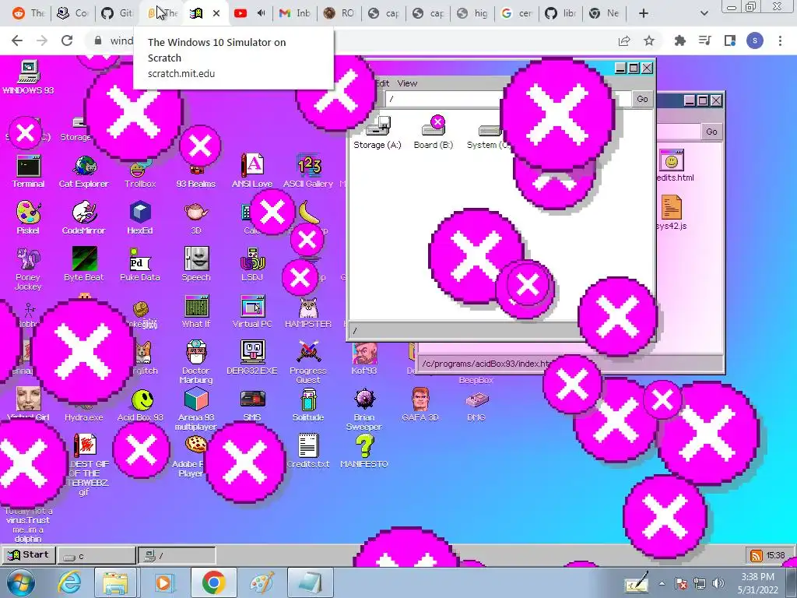Open Internet Explorer from Windows taskbar
Image resolution: width=797 pixels, height=598 pixels.
pos(69,582)
